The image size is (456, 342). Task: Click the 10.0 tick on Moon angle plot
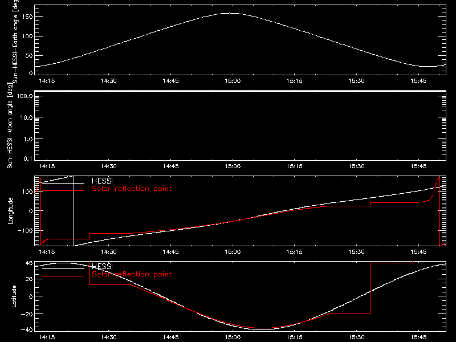point(26,117)
